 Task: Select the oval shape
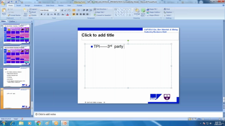click(x=127, y=9)
